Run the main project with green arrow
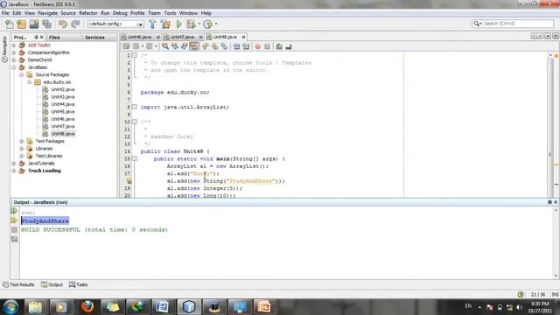 click(x=178, y=24)
